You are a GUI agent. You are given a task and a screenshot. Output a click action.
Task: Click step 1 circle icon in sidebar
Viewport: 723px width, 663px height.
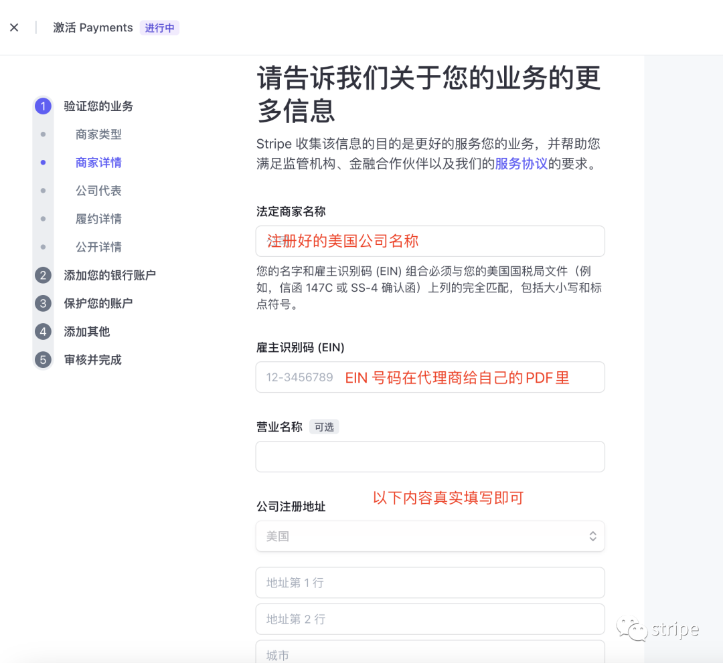tap(43, 106)
